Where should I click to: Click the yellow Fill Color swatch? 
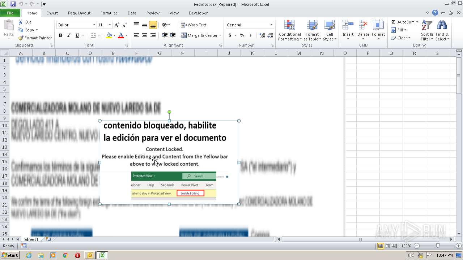[109, 35]
